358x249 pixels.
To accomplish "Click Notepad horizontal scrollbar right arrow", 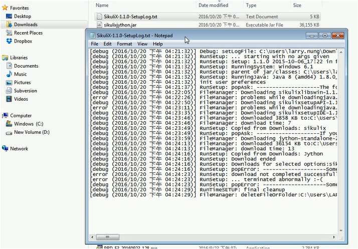I will pyautogui.click(x=334, y=237).
